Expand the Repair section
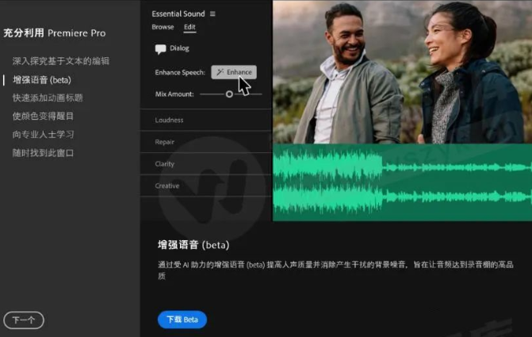 (206, 142)
